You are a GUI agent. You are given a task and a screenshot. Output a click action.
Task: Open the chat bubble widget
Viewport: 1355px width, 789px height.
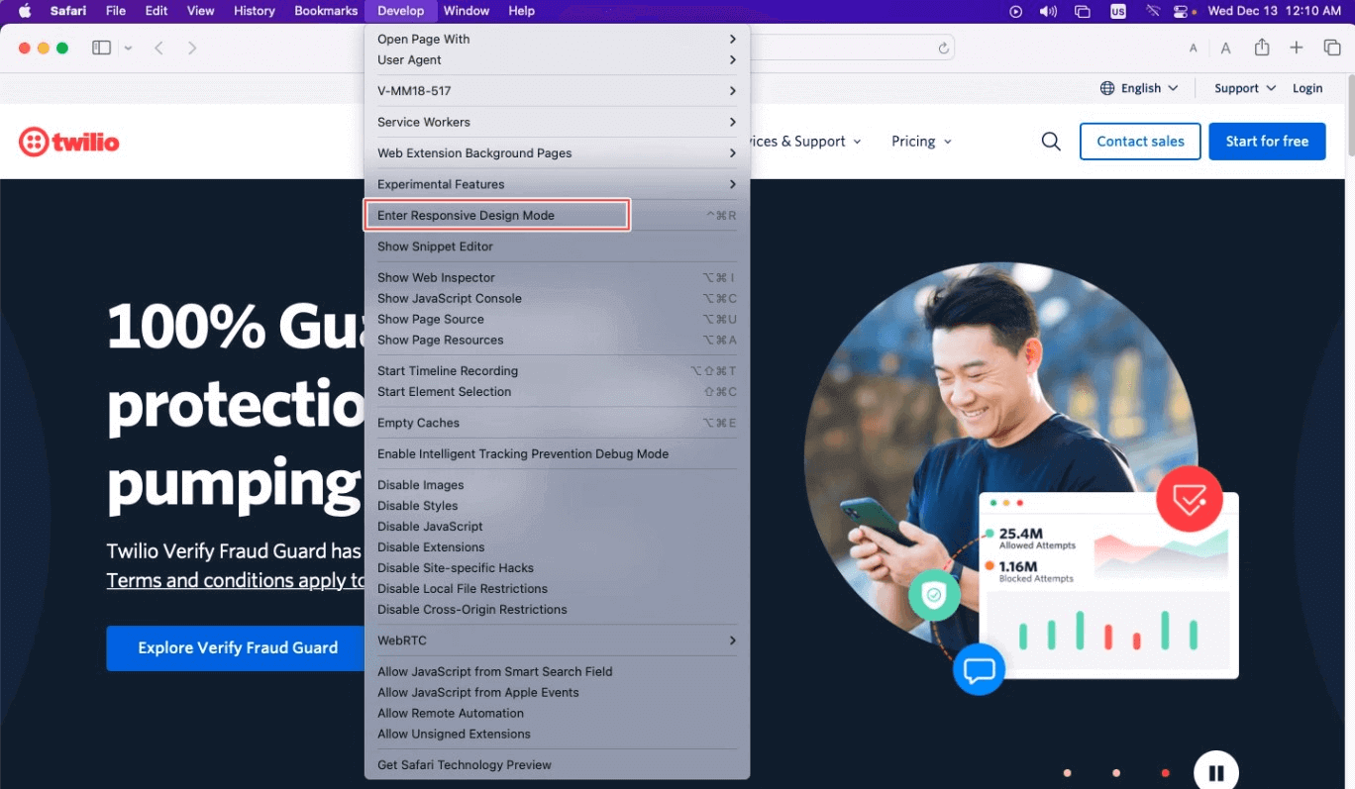point(979,670)
